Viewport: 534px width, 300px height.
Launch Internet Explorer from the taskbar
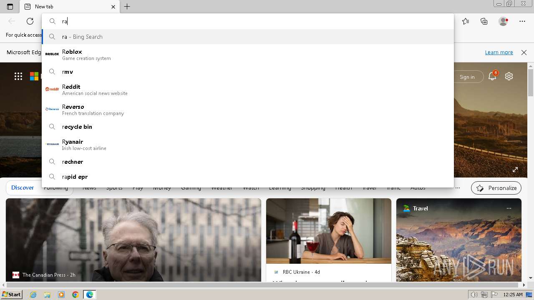(33, 295)
